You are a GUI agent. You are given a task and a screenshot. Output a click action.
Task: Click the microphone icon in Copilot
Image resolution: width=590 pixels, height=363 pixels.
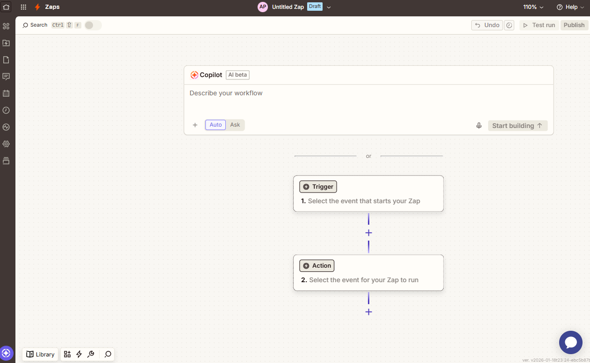click(479, 126)
